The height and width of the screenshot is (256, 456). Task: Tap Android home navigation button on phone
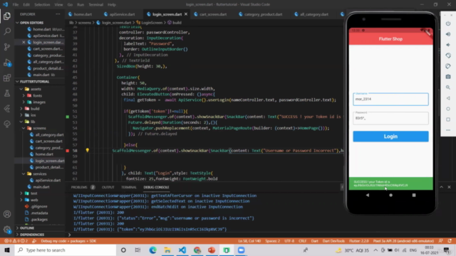[x=391, y=195]
